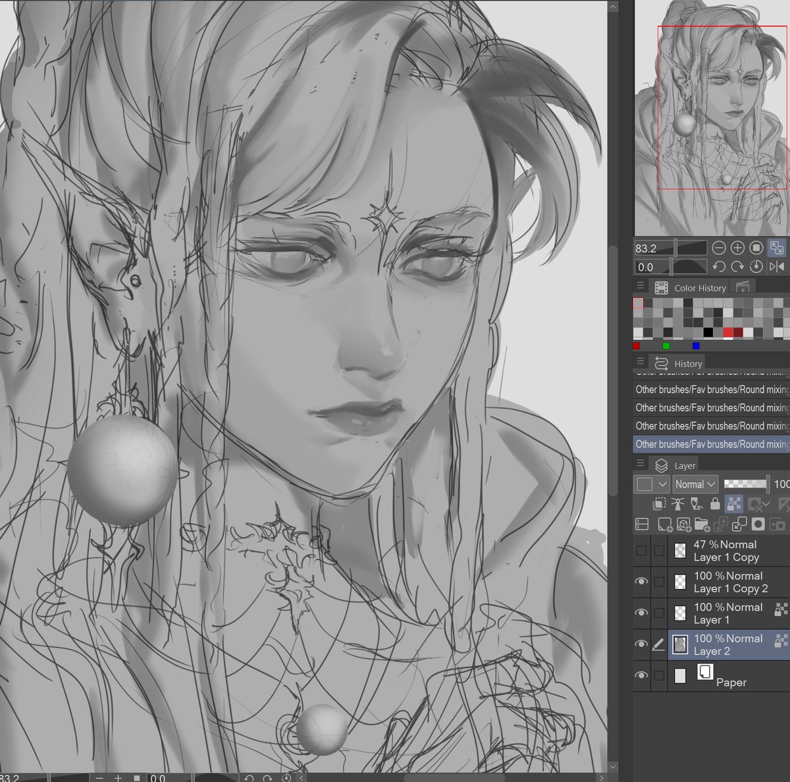Merge with the layer below

coord(739,524)
